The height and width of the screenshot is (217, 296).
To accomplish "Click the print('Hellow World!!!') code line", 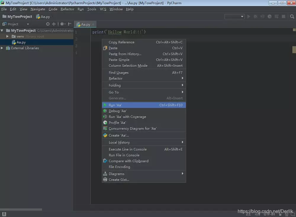I will coord(119,32).
